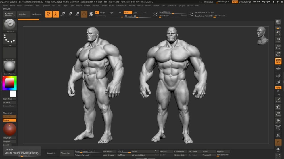
Task: Open the Dots stroke selector
Action: (10, 40)
